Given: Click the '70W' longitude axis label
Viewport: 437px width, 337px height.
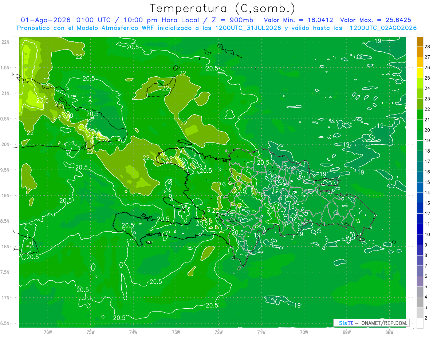Looking at the screenshot, I should [304, 332].
